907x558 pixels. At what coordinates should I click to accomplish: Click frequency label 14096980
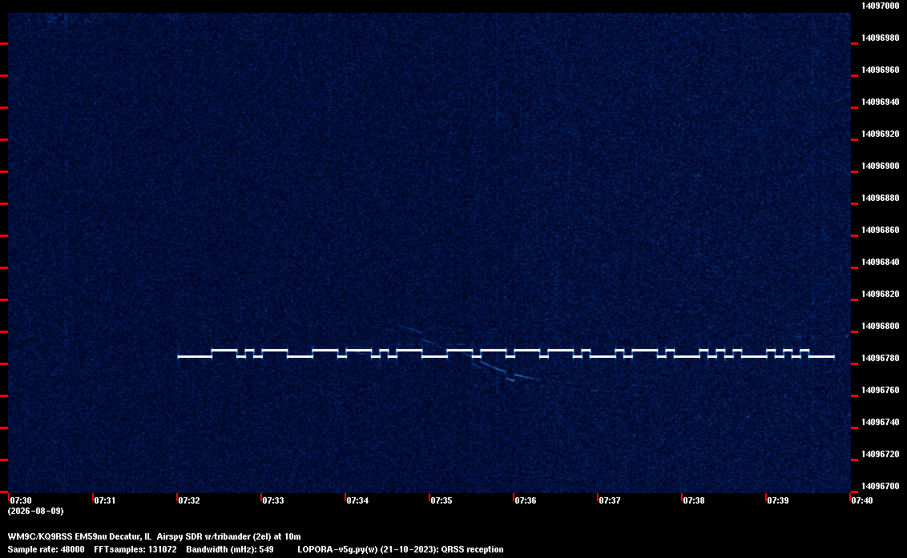[881, 38]
